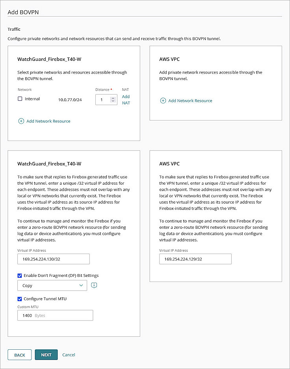Screen dimensions: 290x369
Task: Check the Internal network checkbox
Action: pos(20,98)
